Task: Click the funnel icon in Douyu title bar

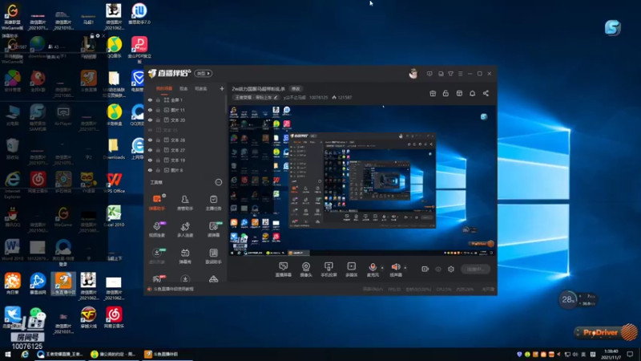Action: click(450, 74)
